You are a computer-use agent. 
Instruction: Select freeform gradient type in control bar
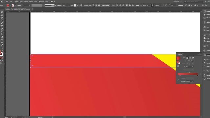pyautogui.click(x=99, y=6)
